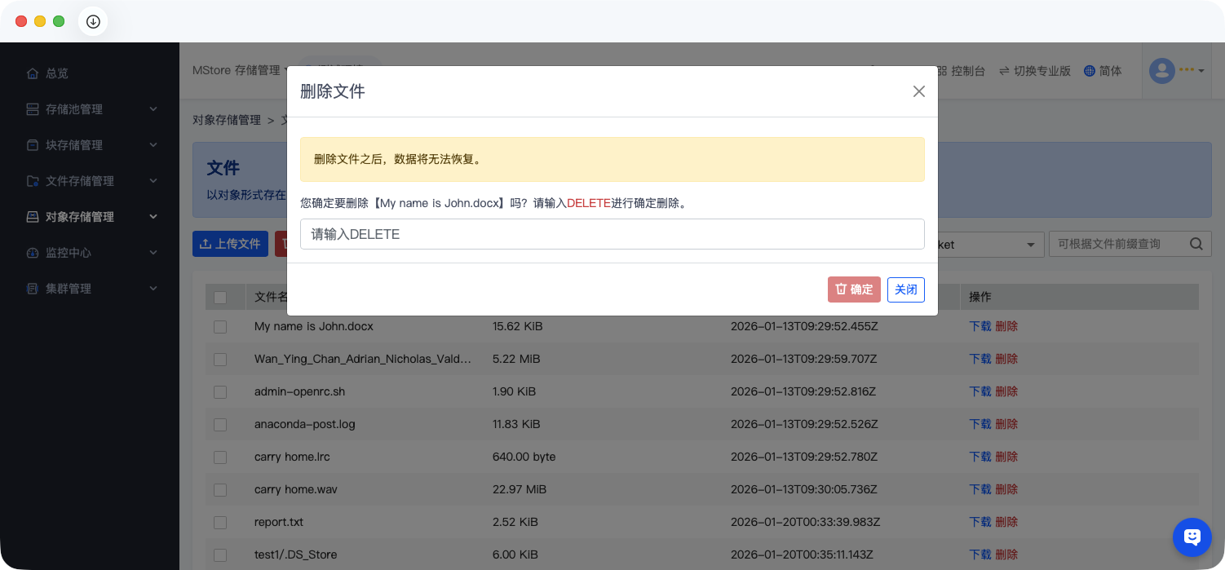
Task: Click the storage pool management icon
Action: (x=33, y=109)
